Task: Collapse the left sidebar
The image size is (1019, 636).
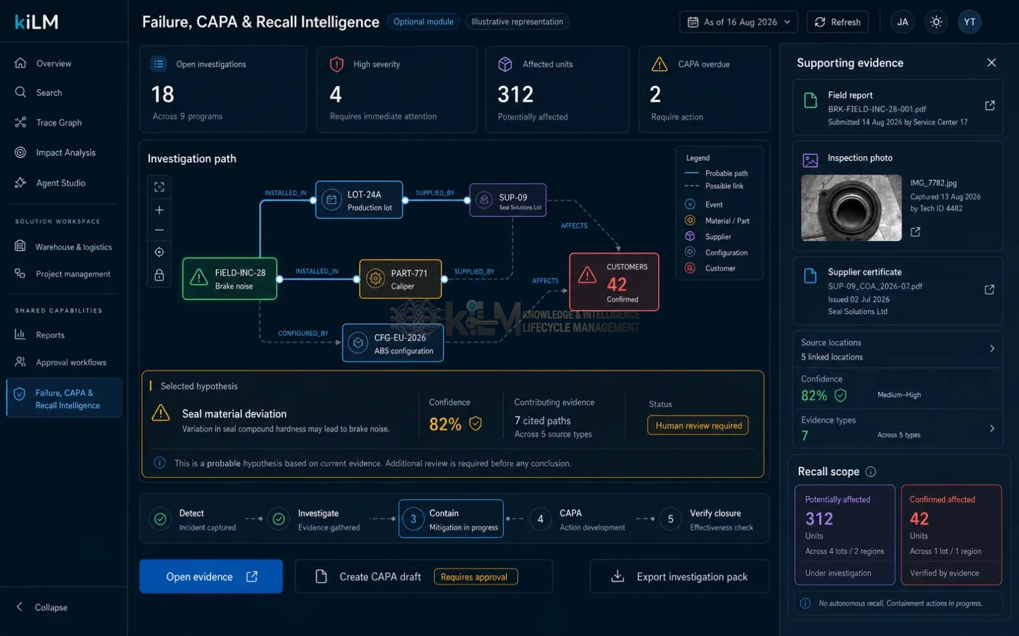Action: click(x=42, y=607)
